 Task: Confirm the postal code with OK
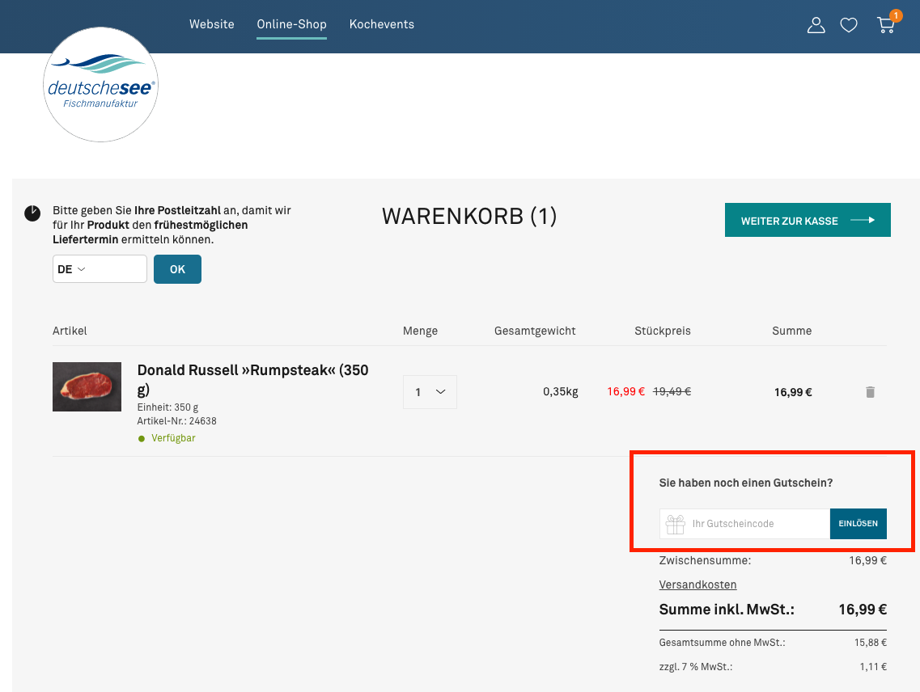click(x=177, y=269)
